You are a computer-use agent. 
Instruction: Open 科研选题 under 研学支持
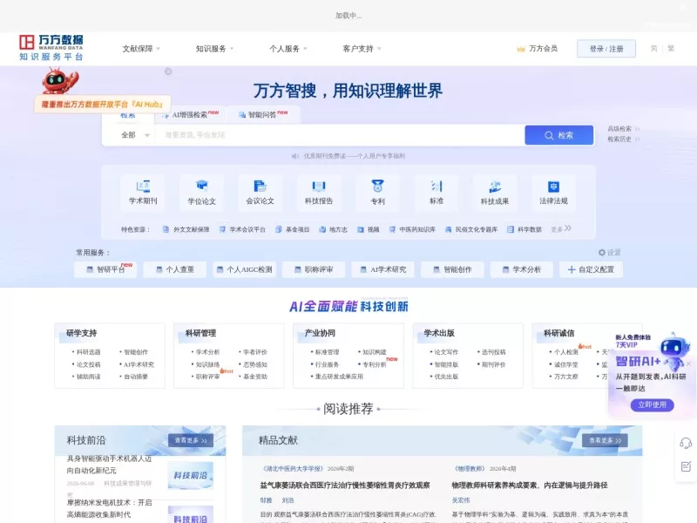tap(89, 352)
